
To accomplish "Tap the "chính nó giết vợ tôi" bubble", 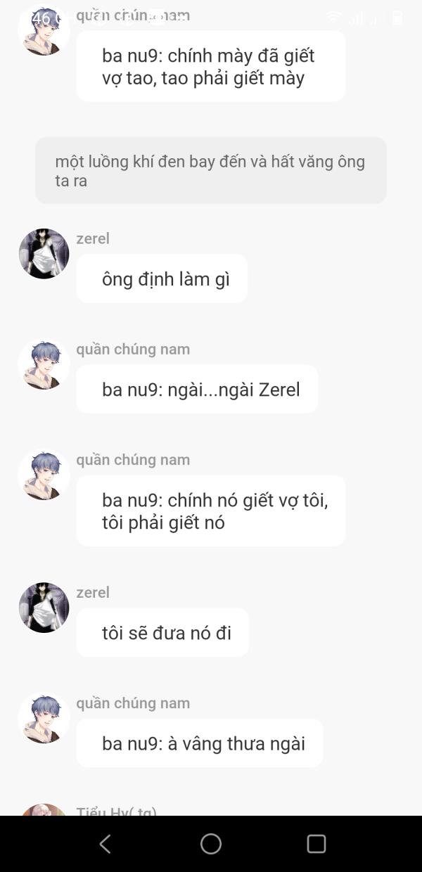I will coord(211,511).
